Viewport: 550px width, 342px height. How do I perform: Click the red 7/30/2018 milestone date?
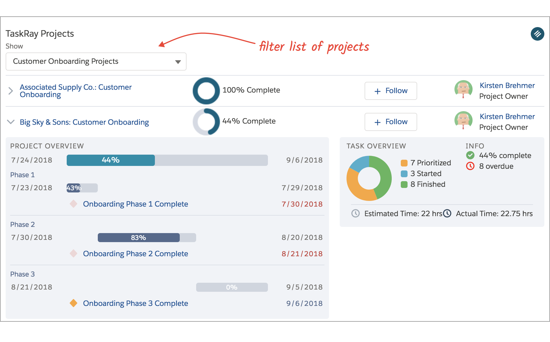tap(302, 204)
